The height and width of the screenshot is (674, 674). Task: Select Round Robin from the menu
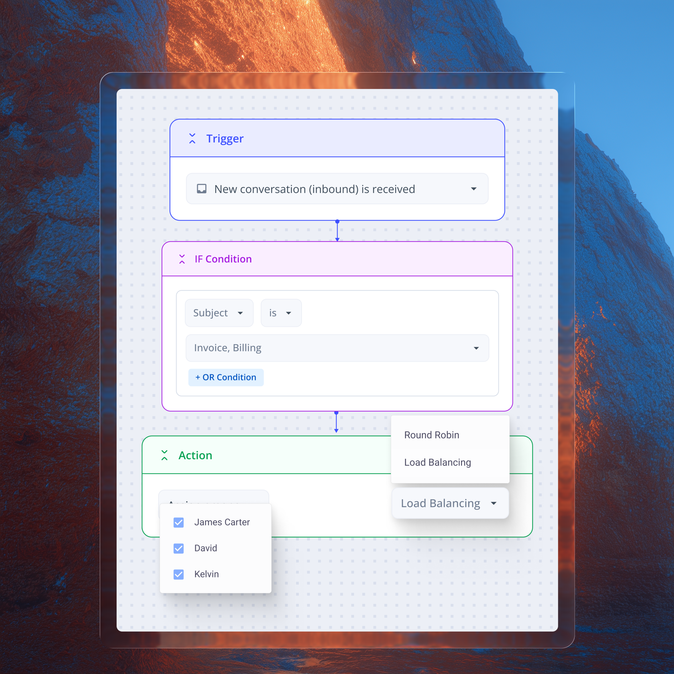coord(432,435)
